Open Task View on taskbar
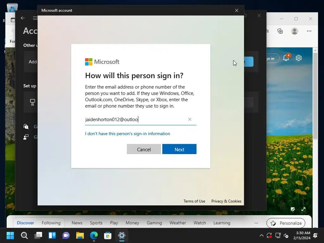Screen dimensions: 324x243 (x=38, y=235)
